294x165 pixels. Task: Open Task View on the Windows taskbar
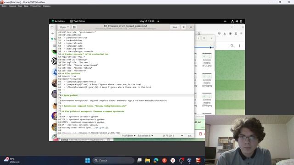tap(139, 160)
